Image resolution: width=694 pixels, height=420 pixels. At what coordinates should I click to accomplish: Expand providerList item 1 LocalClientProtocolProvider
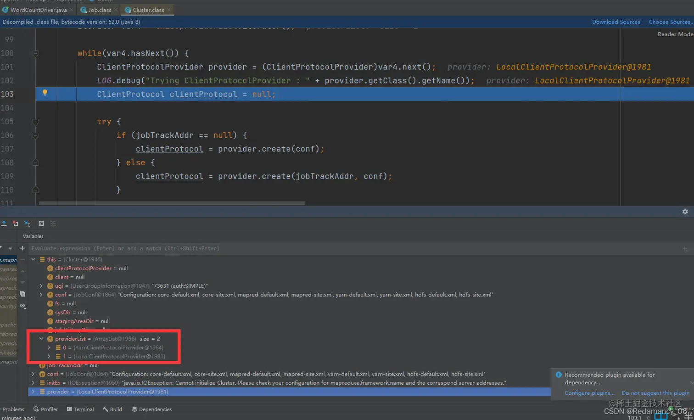click(x=49, y=357)
